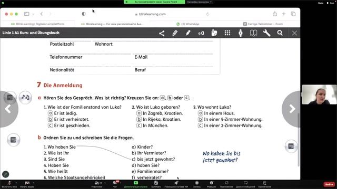Click the book page vertical scrollbar
337x189 pixels.
pyautogui.click(x=299, y=139)
